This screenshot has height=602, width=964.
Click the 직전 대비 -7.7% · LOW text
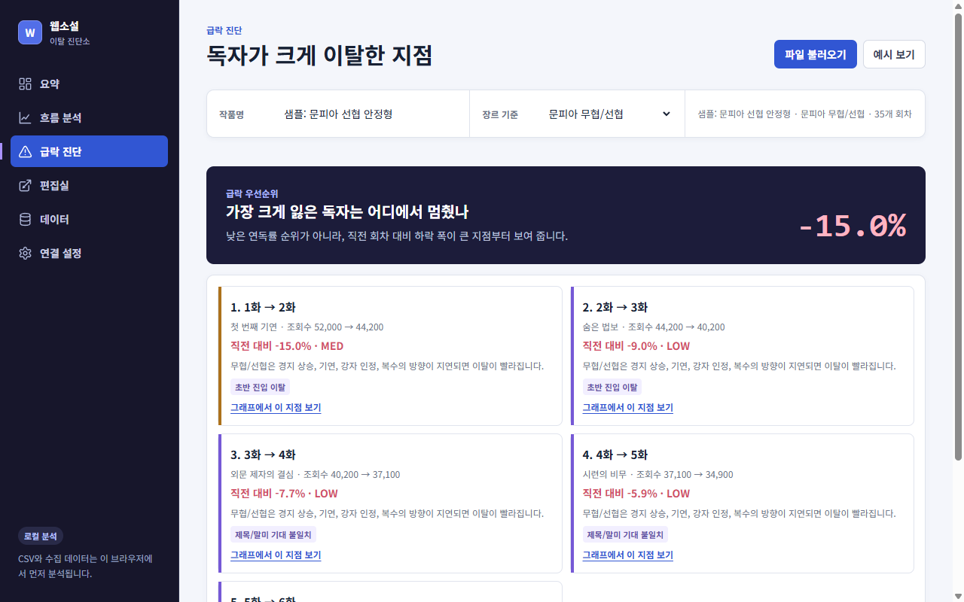pos(284,494)
